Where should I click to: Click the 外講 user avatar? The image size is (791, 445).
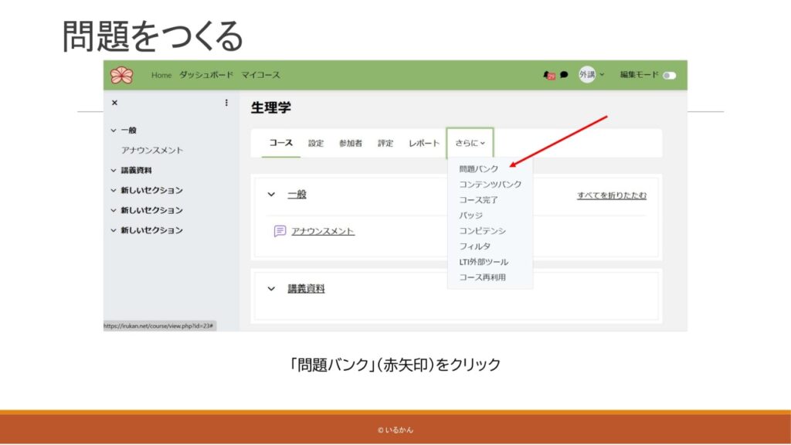point(587,75)
